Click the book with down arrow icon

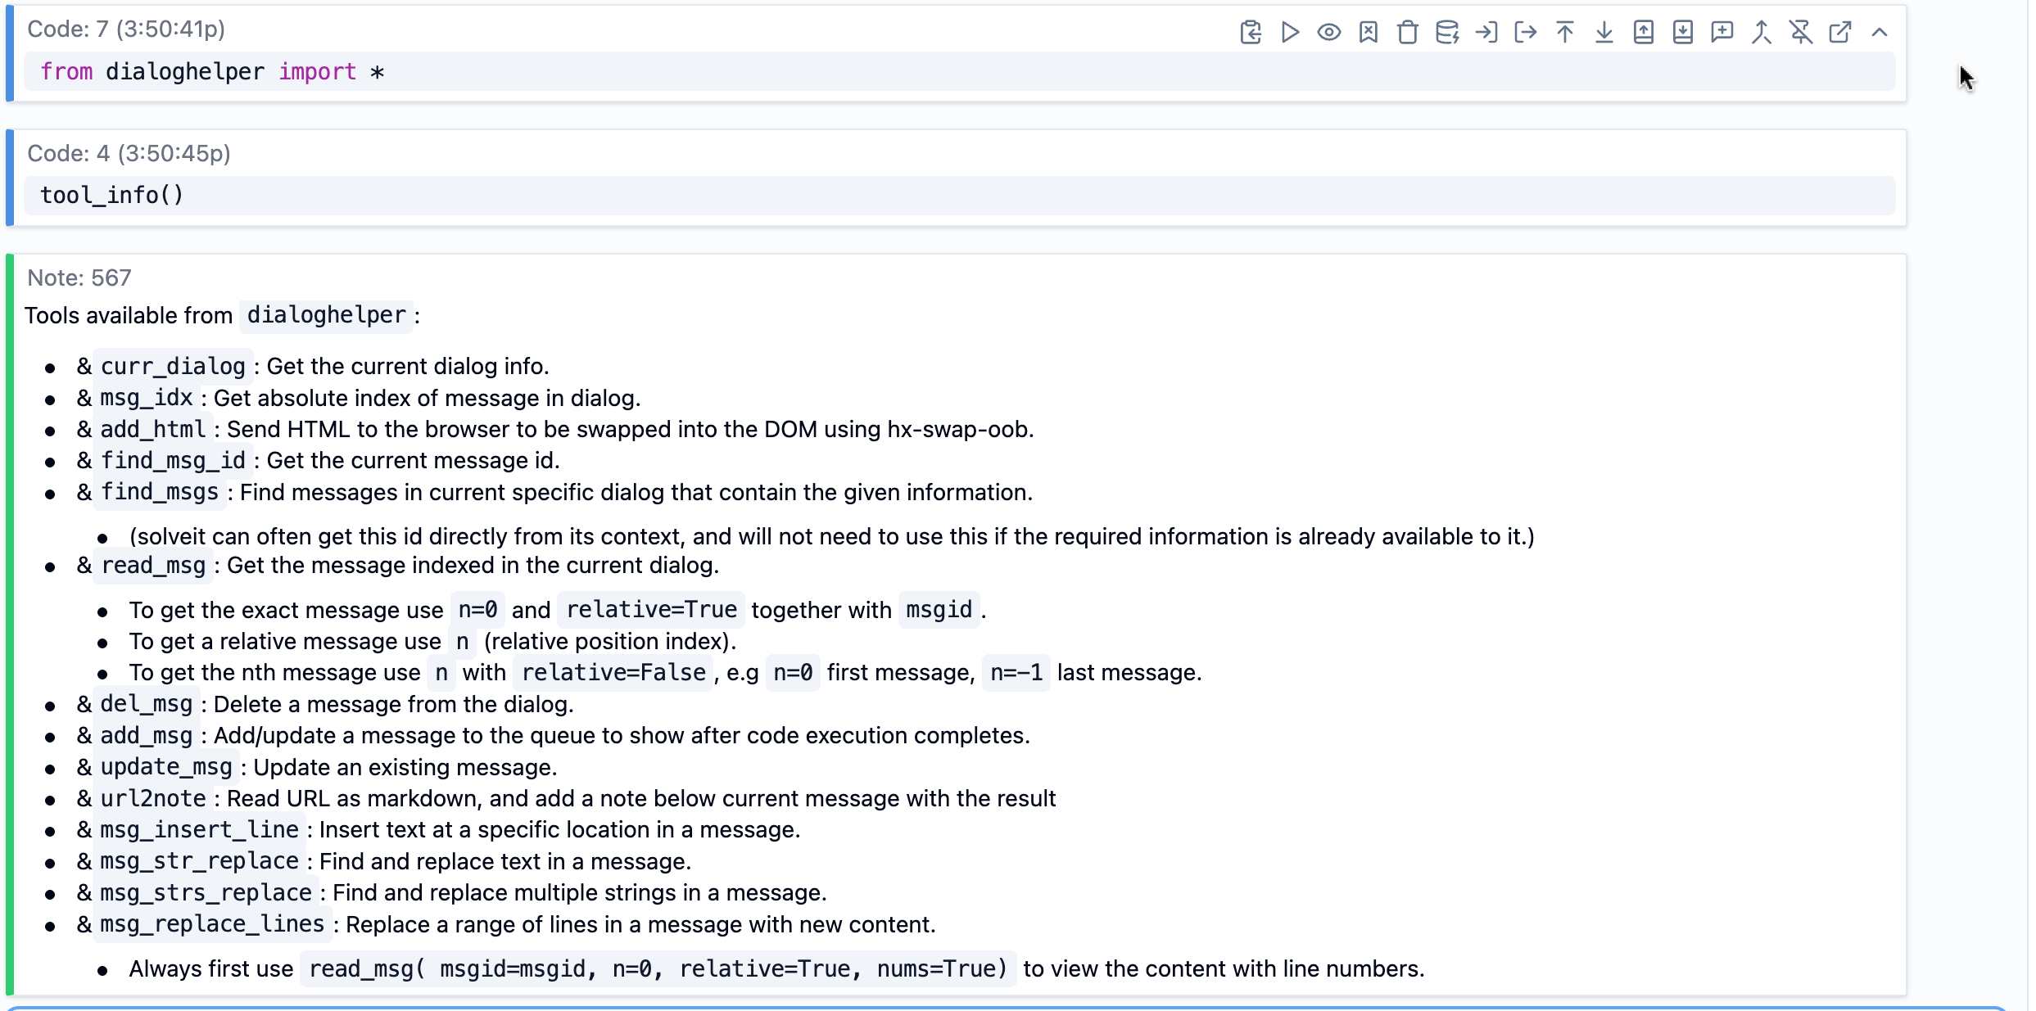1683,32
